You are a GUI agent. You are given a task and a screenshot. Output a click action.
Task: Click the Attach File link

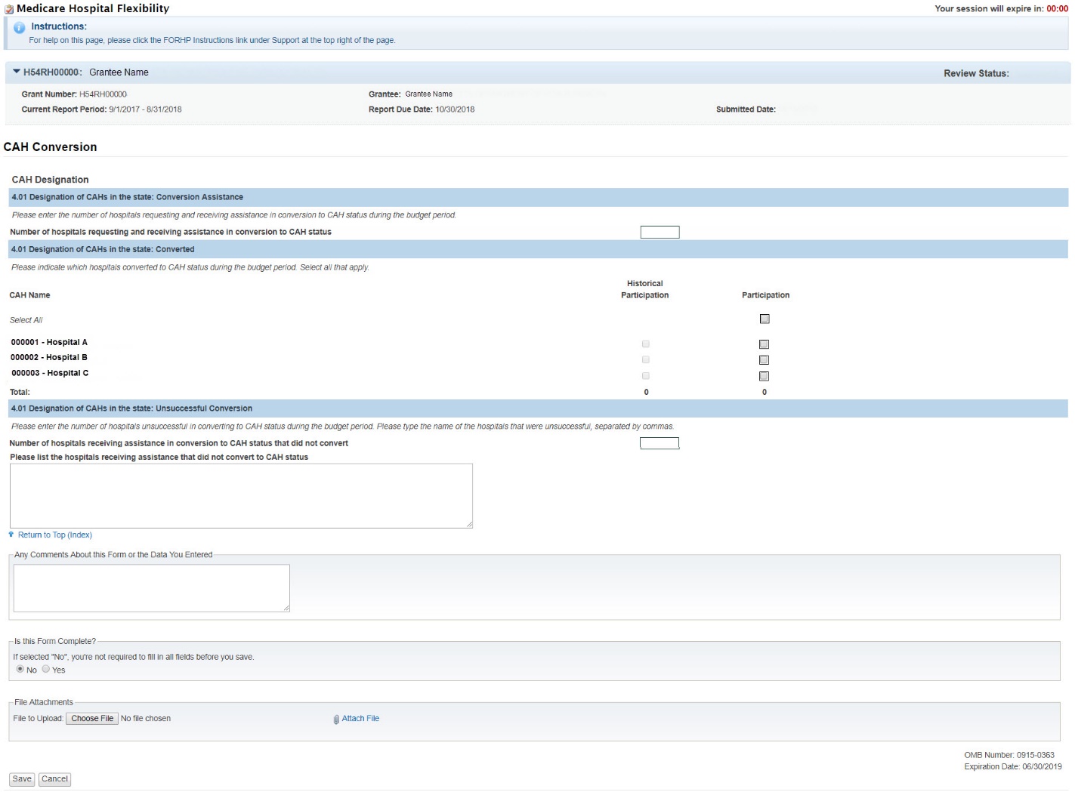click(360, 719)
